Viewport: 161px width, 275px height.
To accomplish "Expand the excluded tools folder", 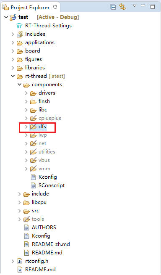I will (x=20, y=219).
